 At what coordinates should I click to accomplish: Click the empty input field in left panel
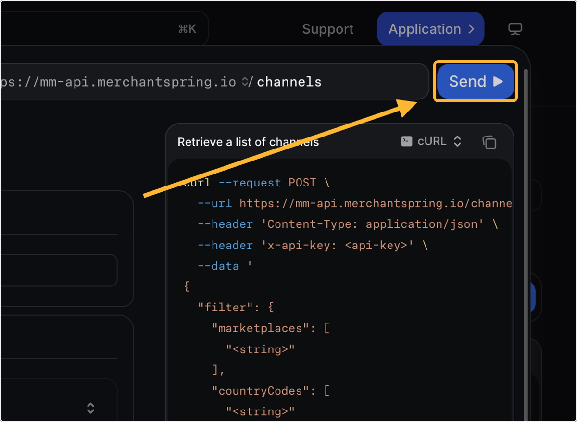tap(59, 270)
